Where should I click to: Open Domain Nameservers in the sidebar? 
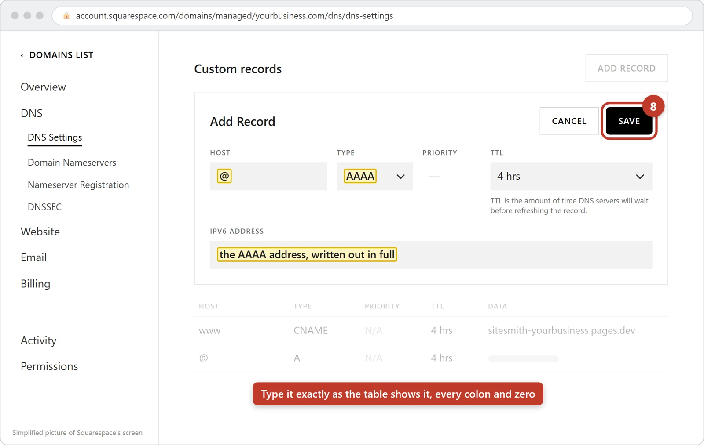coord(72,163)
